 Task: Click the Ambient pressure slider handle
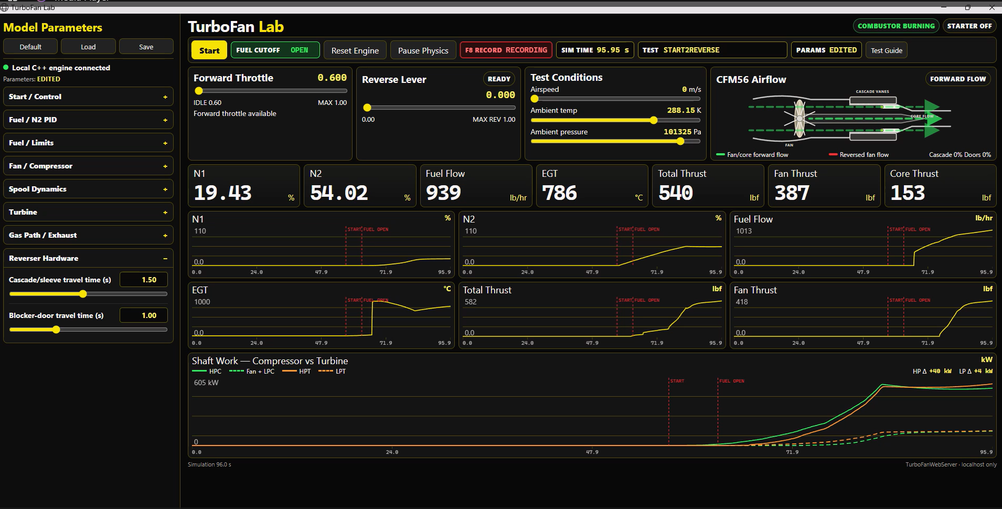coord(680,141)
